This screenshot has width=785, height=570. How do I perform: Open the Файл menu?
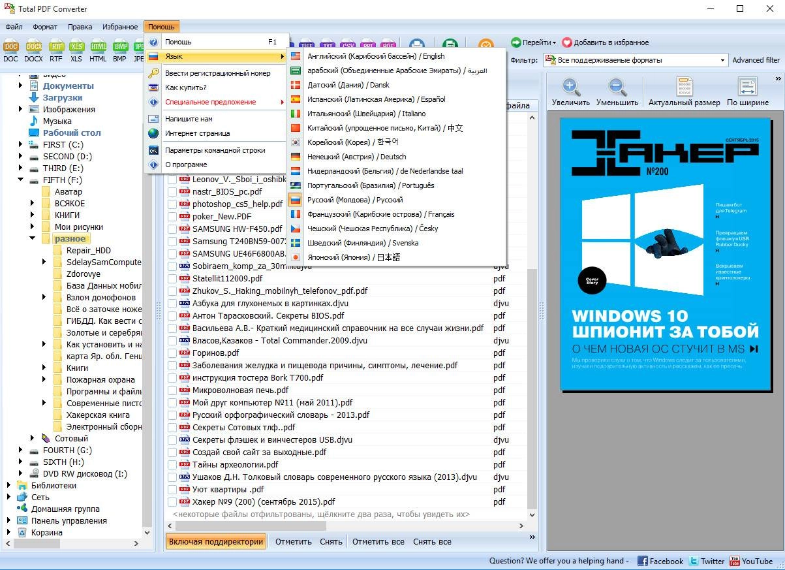click(14, 27)
